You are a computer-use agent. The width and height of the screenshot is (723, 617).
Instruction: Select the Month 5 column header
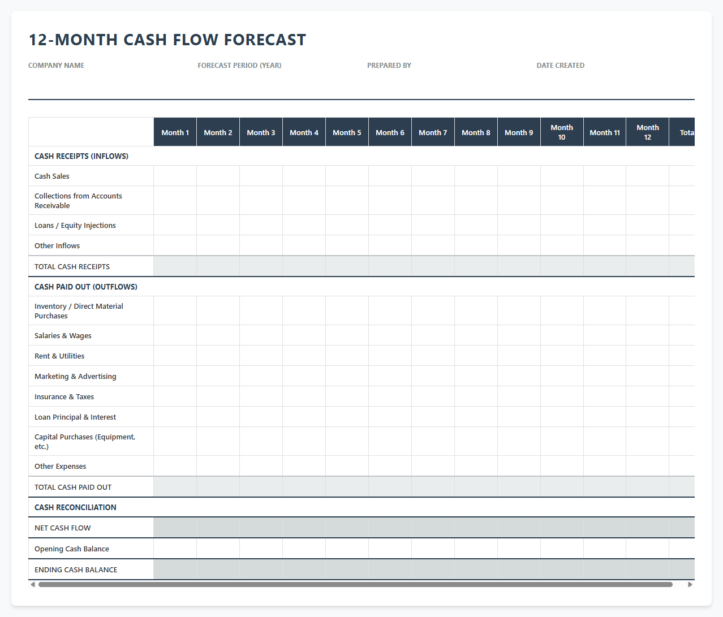(347, 132)
